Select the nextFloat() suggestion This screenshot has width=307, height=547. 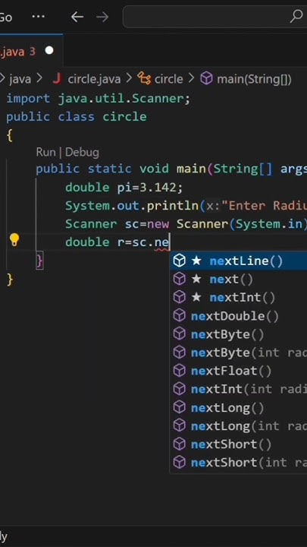(239, 371)
